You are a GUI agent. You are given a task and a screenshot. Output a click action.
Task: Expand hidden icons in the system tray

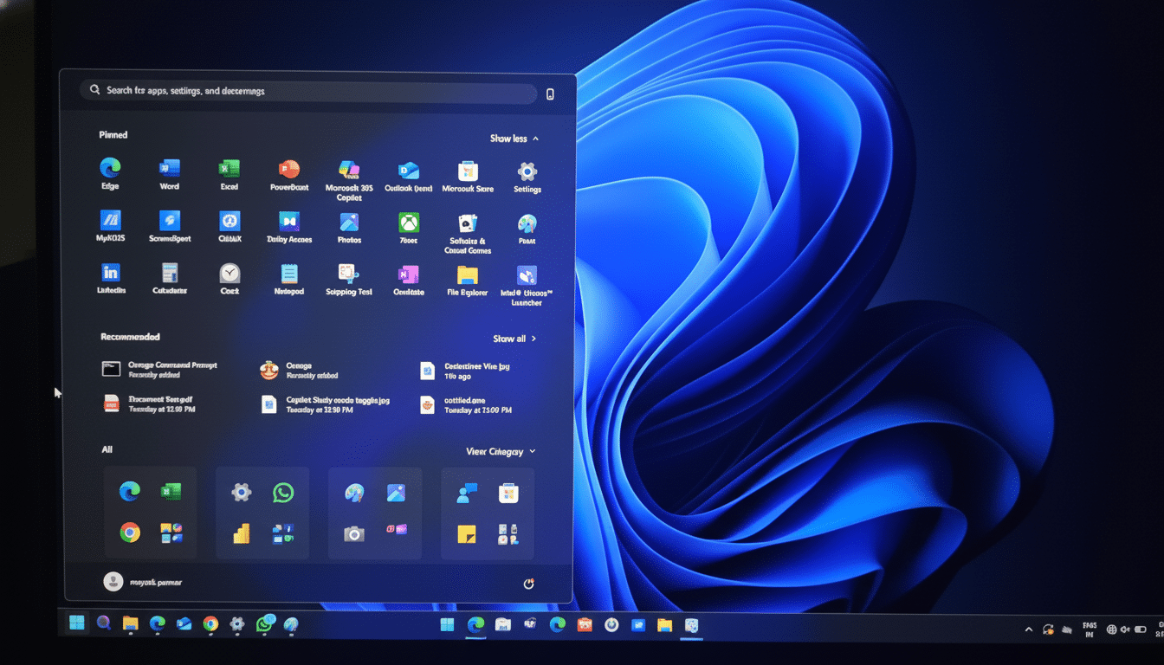pyautogui.click(x=1029, y=629)
